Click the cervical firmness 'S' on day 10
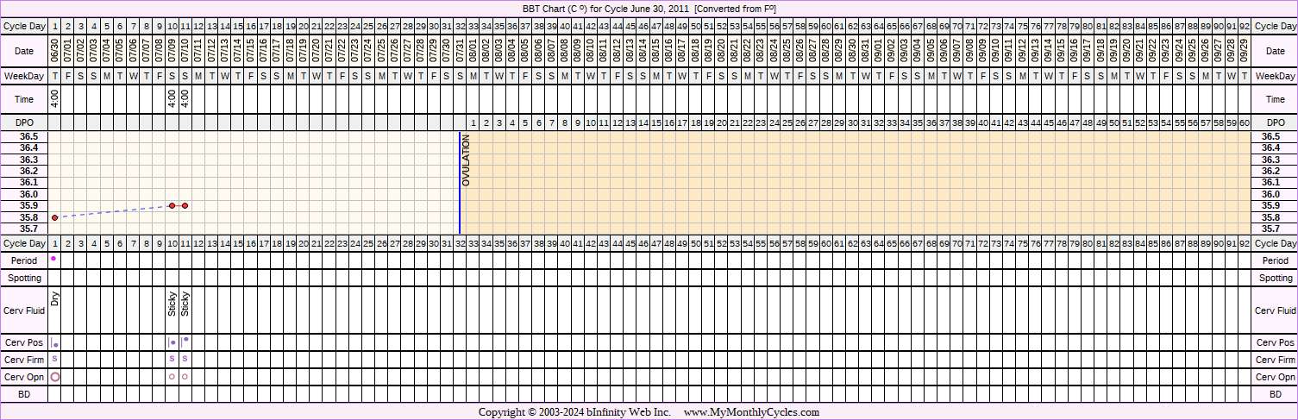The width and height of the screenshot is (1298, 420). click(x=172, y=359)
